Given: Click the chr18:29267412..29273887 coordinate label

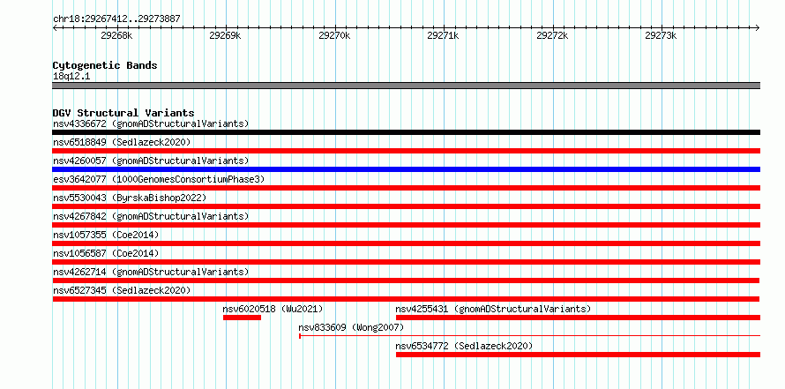Looking at the screenshot, I should tap(116, 19).
